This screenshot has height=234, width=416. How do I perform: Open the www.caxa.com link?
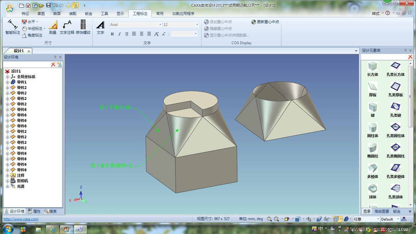(x=21, y=219)
